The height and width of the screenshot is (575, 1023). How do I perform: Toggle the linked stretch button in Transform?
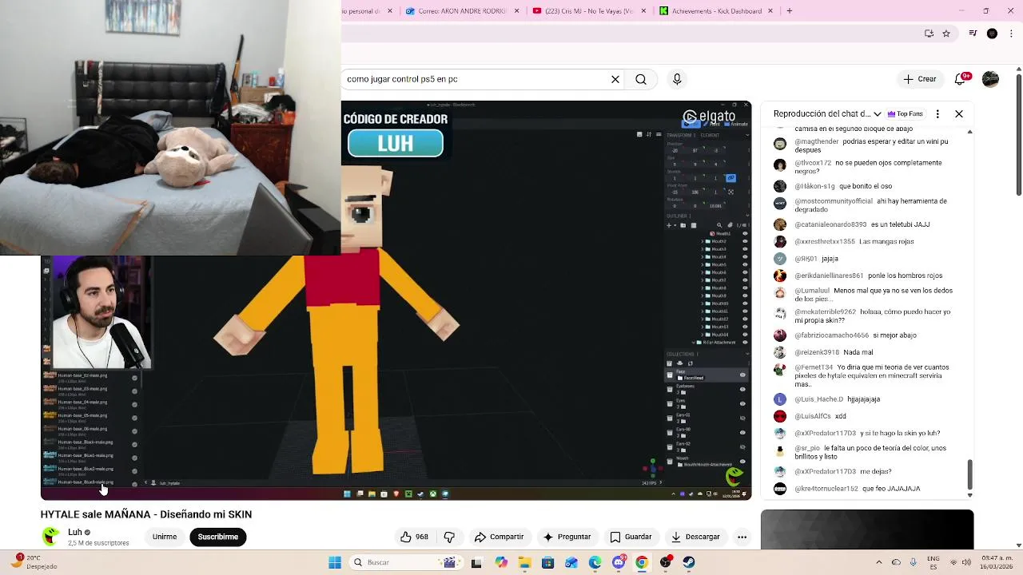click(730, 177)
